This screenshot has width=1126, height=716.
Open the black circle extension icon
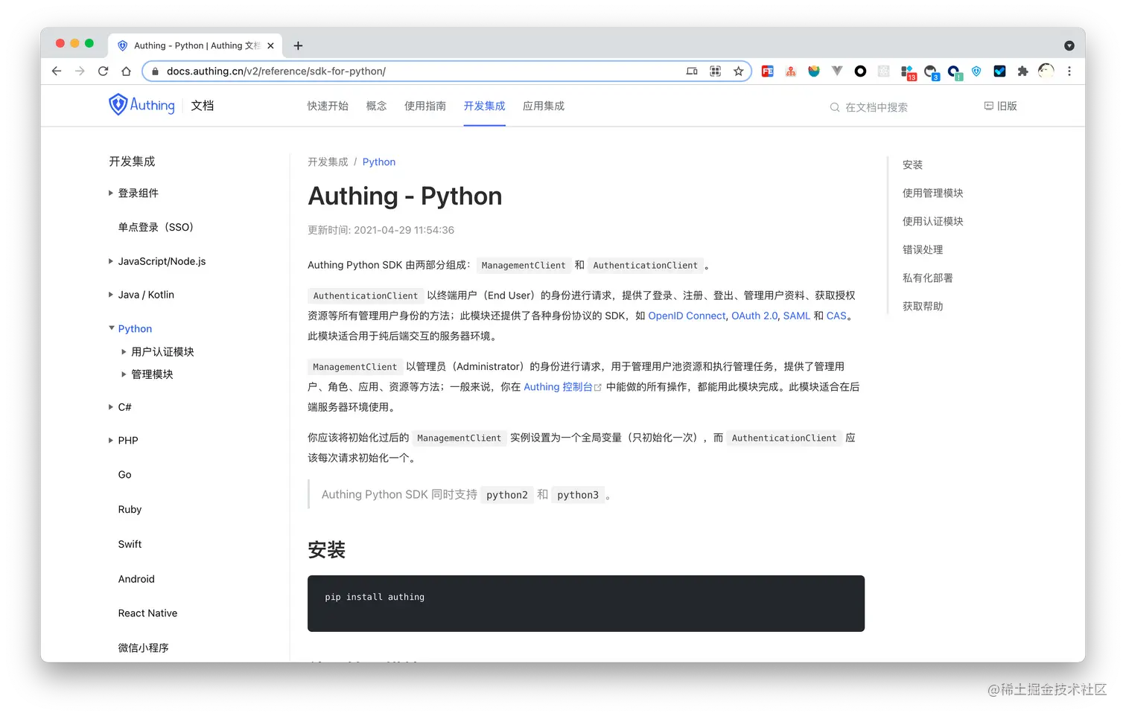click(860, 71)
